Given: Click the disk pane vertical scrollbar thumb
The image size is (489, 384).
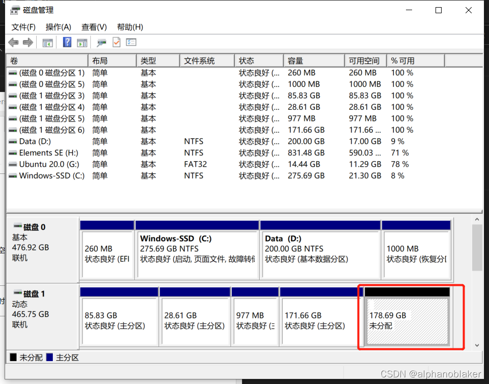Looking at the screenshot, I should point(477,248).
